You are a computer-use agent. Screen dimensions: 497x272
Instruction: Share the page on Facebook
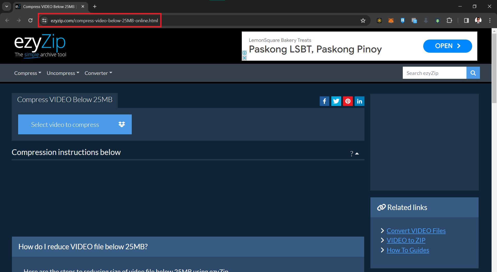tap(324, 101)
